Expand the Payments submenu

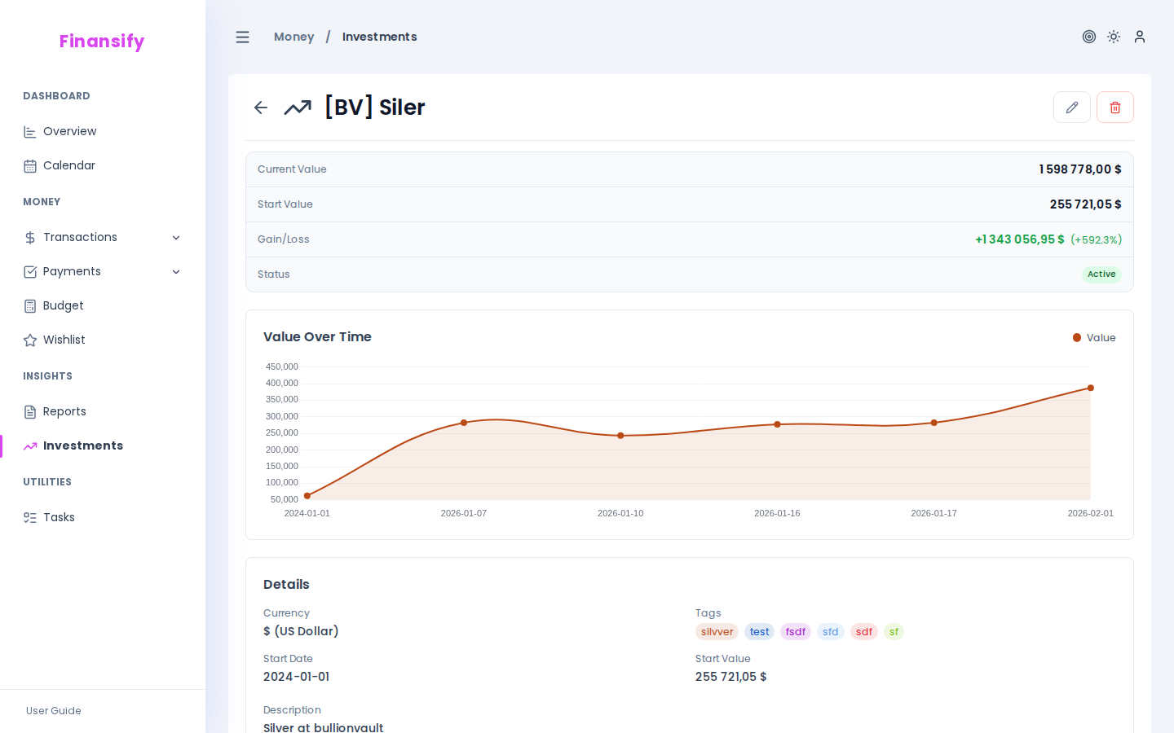pyautogui.click(x=176, y=271)
